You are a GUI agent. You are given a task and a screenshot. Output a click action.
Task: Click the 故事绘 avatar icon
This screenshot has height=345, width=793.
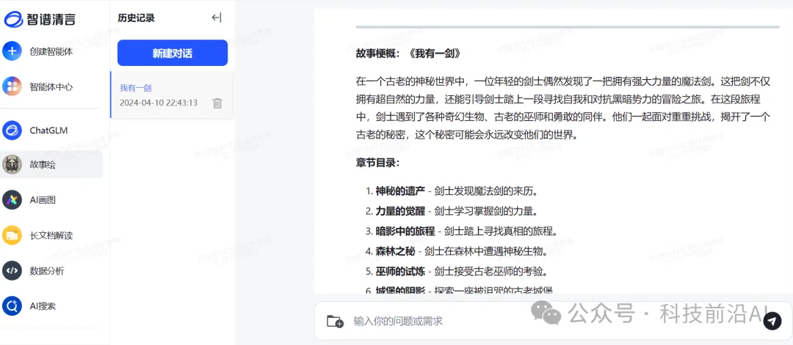12,164
